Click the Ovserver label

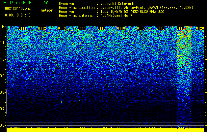[67, 4]
